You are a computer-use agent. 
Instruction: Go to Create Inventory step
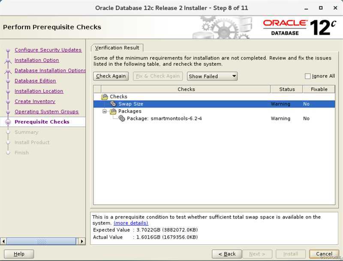point(35,101)
